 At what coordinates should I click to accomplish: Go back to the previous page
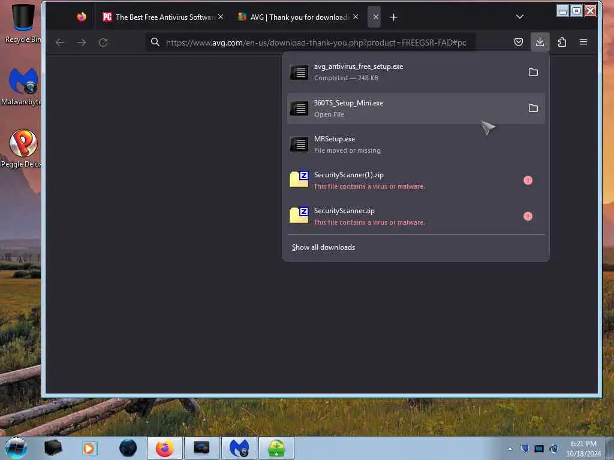point(60,43)
